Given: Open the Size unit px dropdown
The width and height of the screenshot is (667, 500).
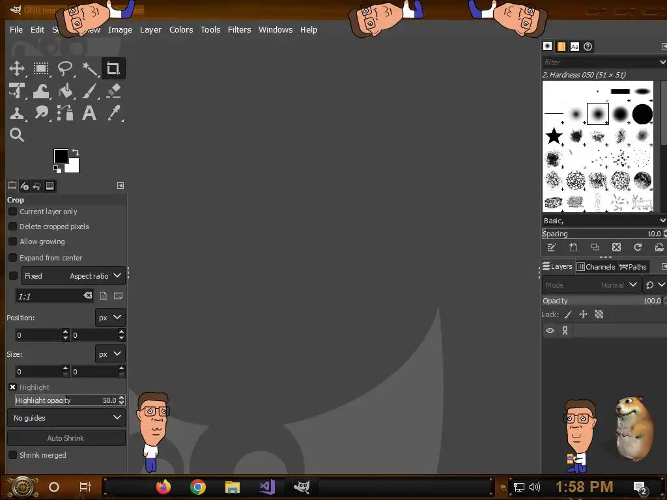Looking at the screenshot, I should point(110,354).
